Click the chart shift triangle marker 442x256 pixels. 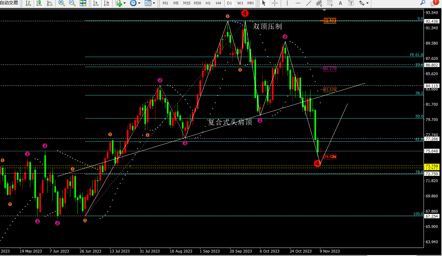pos(324,10)
